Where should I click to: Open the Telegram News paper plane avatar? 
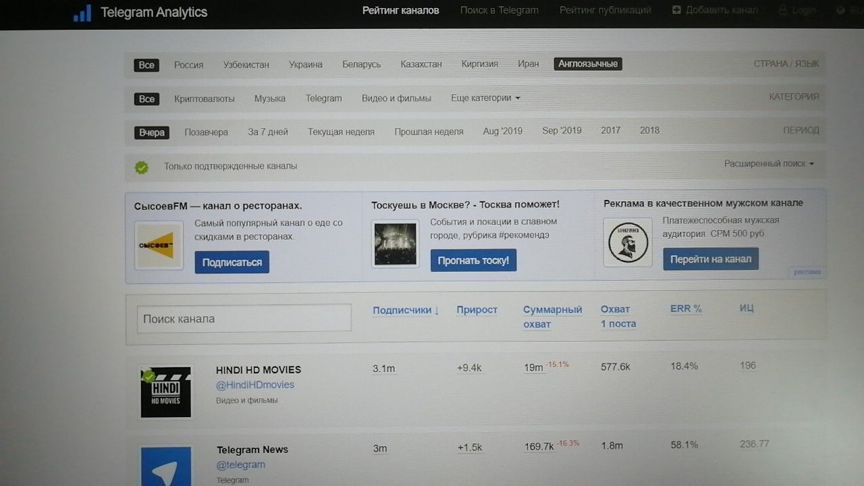point(166,466)
